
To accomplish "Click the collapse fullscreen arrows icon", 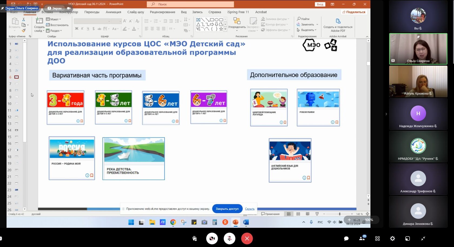I will tap(423, 238).
